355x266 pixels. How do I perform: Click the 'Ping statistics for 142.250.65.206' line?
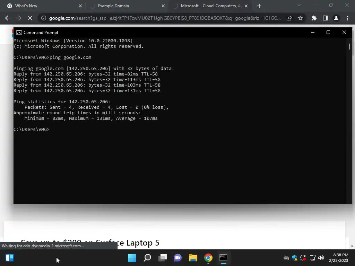point(62,102)
